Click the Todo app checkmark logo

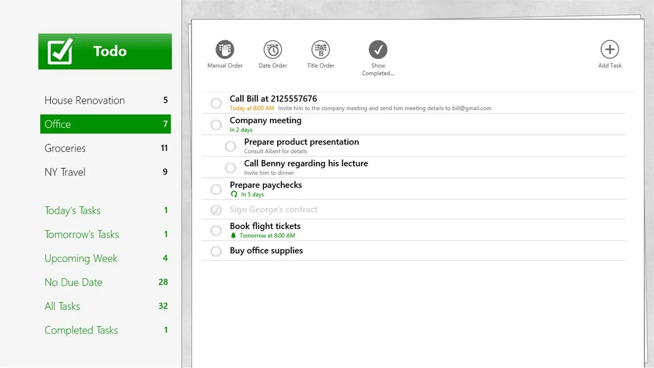(x=59, y=51)
